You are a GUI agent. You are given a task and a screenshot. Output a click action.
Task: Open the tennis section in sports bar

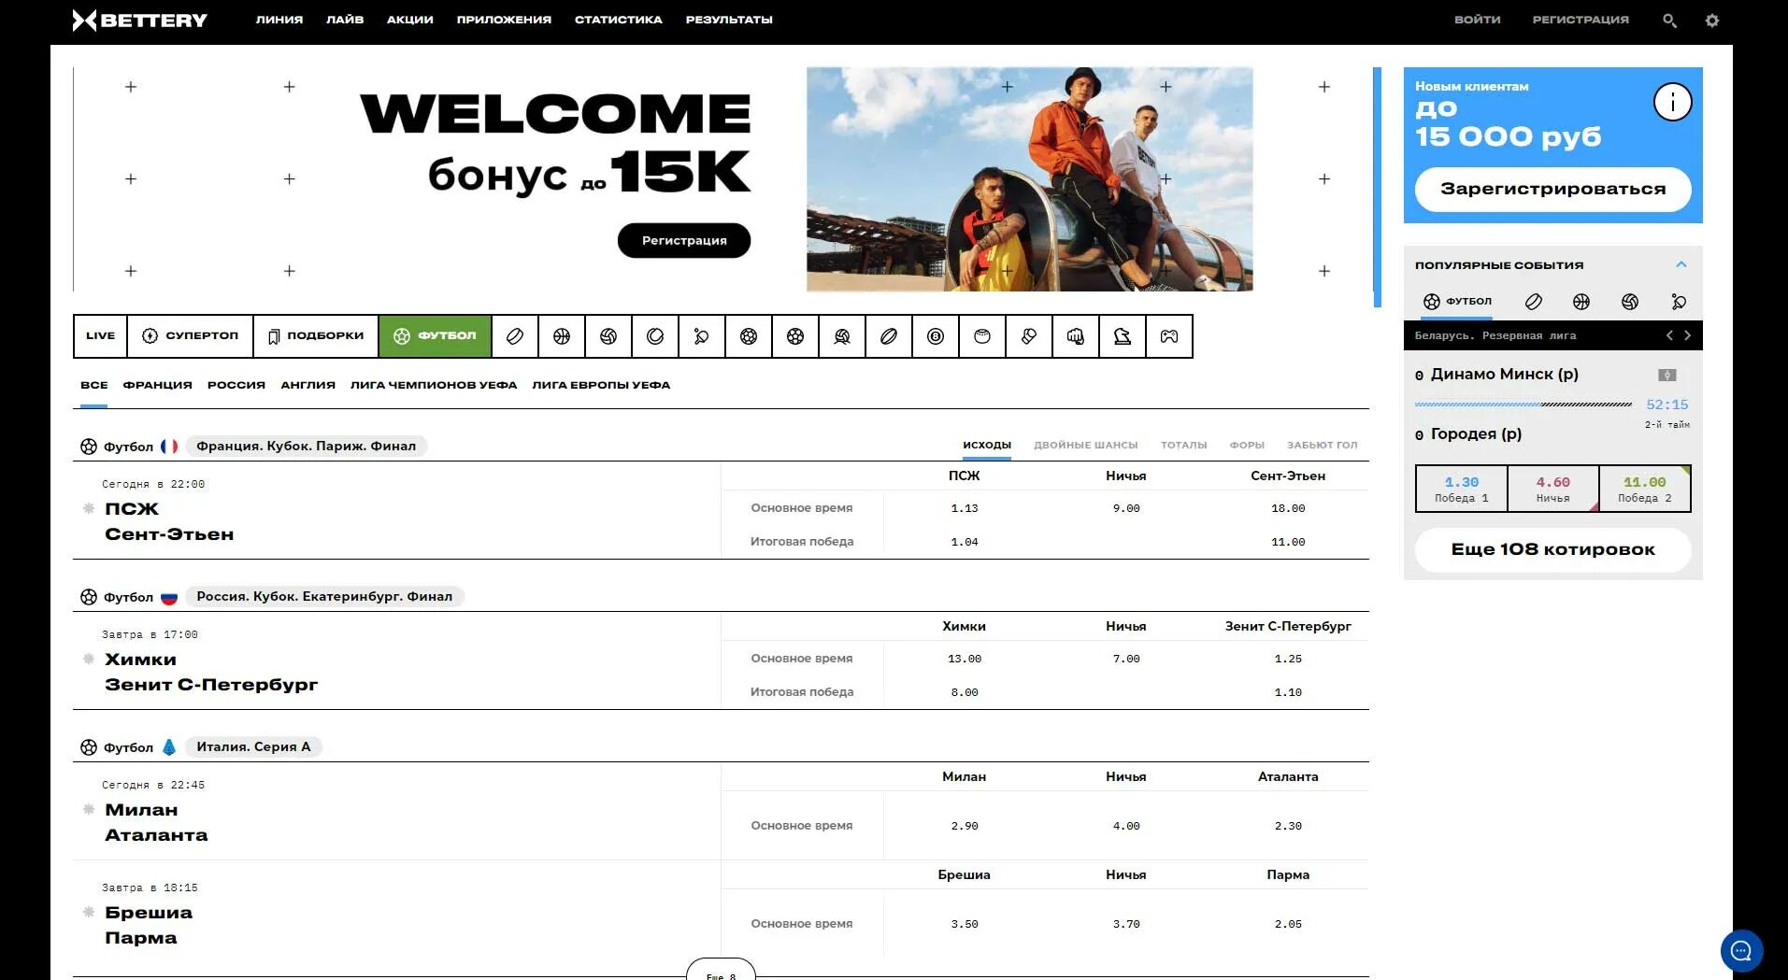[x=655, y=336]
